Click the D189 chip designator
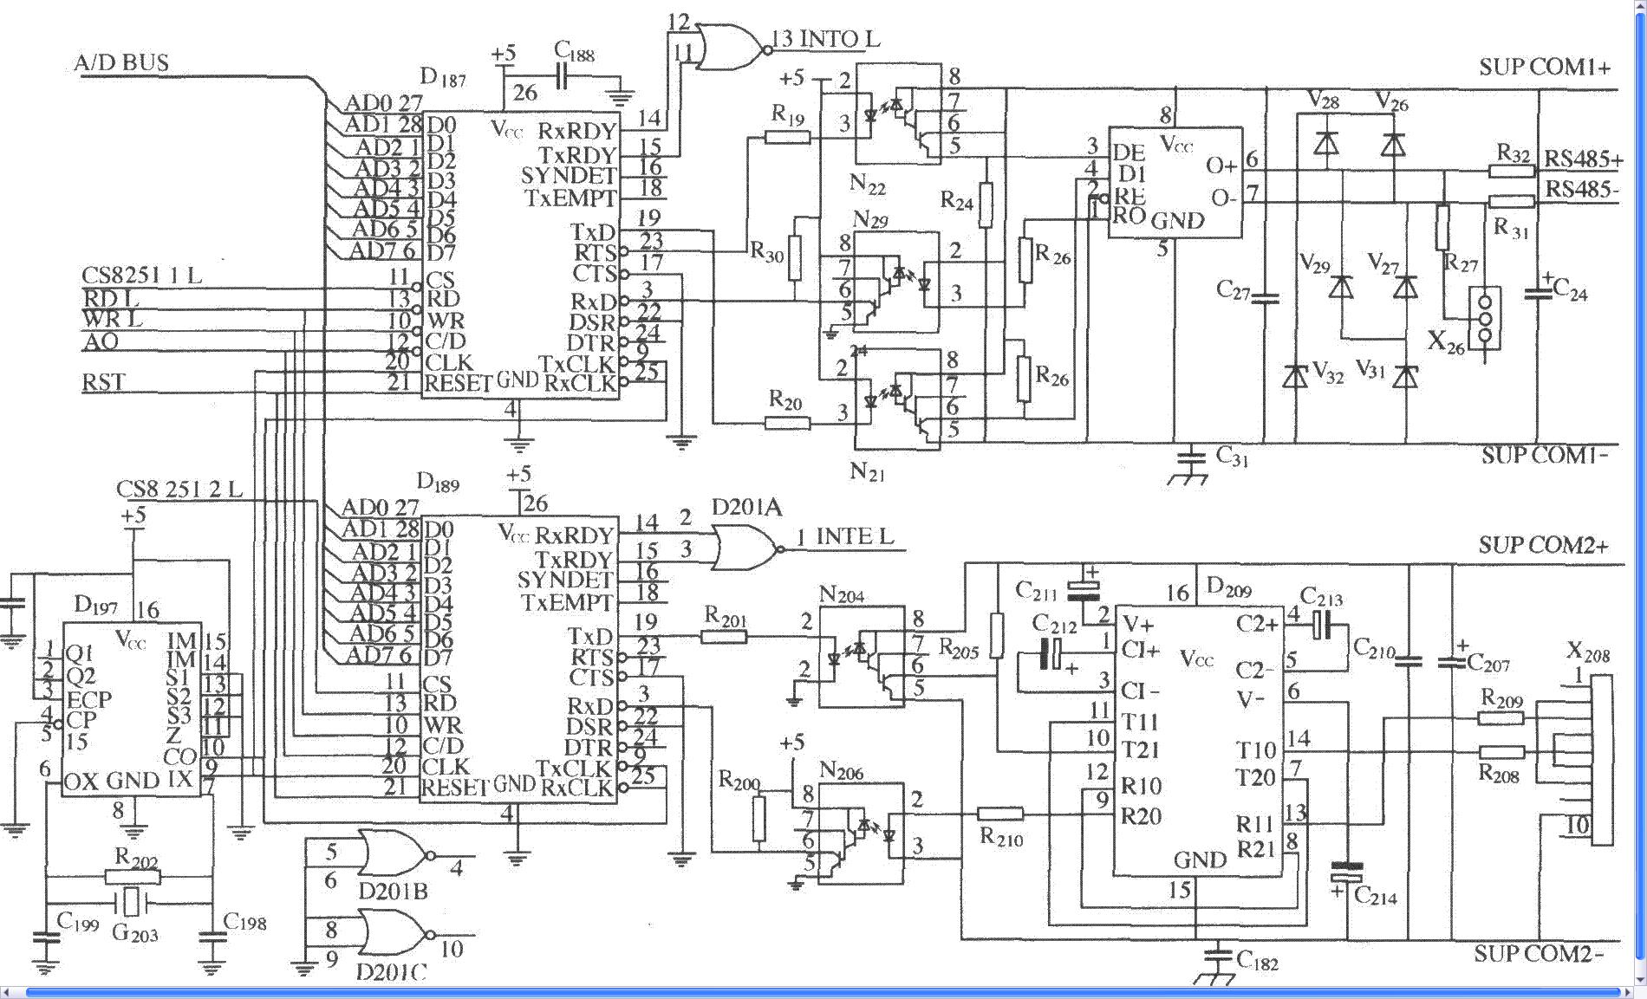 [439, 482]
